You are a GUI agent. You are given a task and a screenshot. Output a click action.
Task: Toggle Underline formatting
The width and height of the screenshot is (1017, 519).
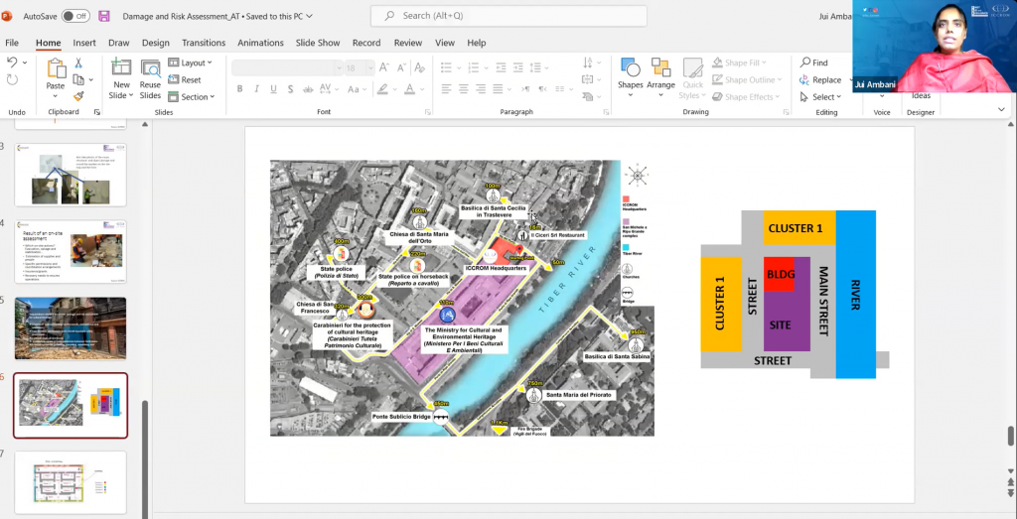(x=273, y=88)
